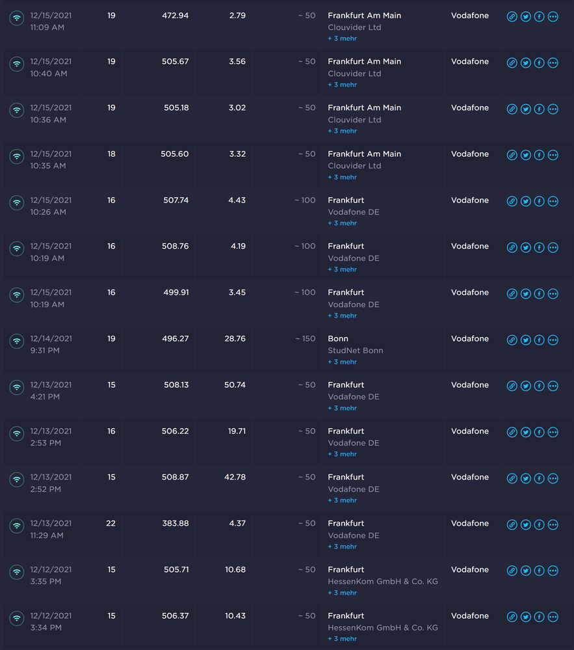
Task: Copy link icon for the 3:34 PM result
Action: pyautogui.click(x=512, y=617)
